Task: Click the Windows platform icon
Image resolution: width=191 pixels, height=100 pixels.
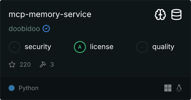Action: tap(168, 88)
